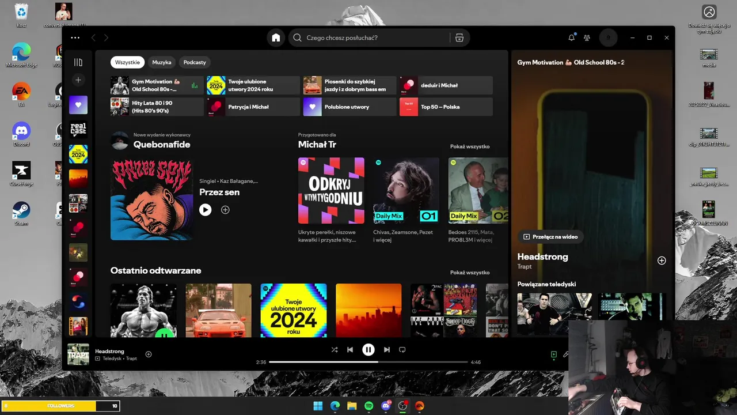Image resolution: width=737 pixels, height=415 pixels.
Task: Add Headstrong to library in right panel
Action: [x=662, y=261]
